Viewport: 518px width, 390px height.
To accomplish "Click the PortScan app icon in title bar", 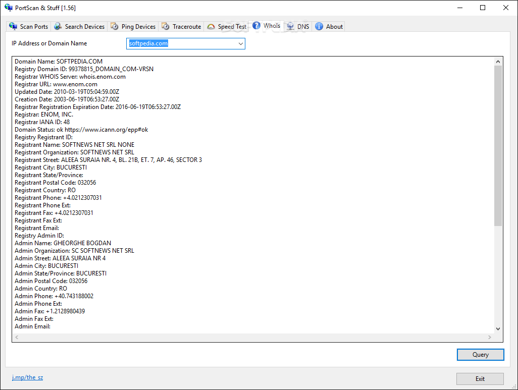I will 8,8.
